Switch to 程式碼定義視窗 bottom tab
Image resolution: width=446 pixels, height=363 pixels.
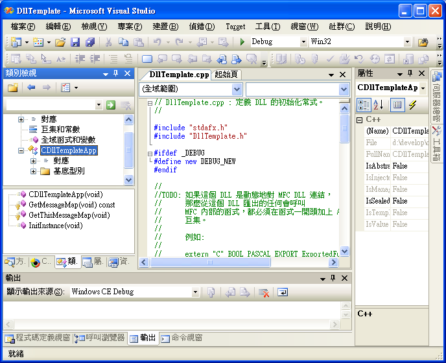pos(38,338)
